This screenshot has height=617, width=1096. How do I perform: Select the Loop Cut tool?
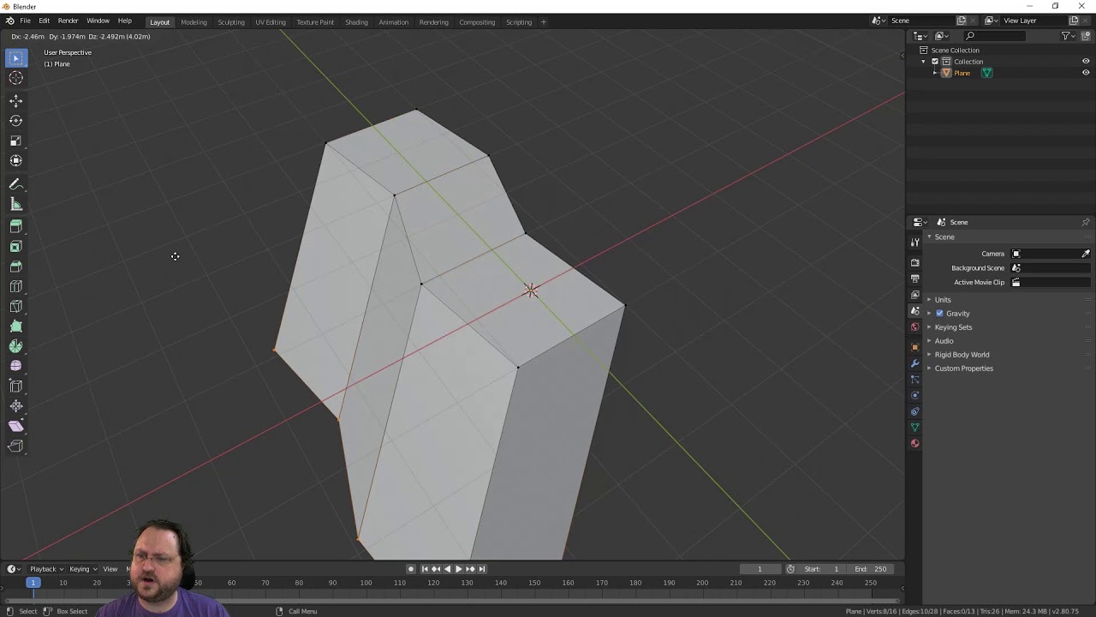(15, 286)
